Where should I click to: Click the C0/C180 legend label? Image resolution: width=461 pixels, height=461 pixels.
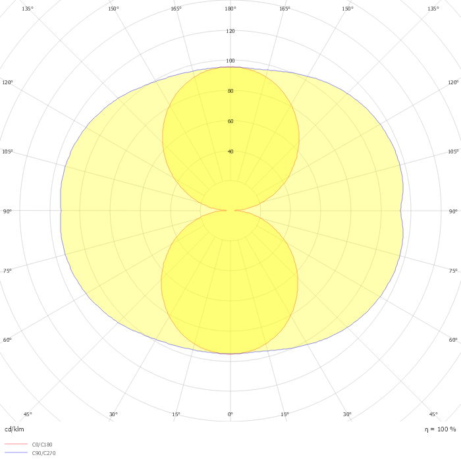point(42,445)
